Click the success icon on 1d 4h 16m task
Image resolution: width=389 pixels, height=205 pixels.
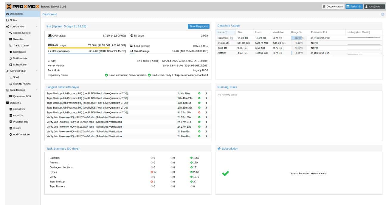click(x=199, y=93)
